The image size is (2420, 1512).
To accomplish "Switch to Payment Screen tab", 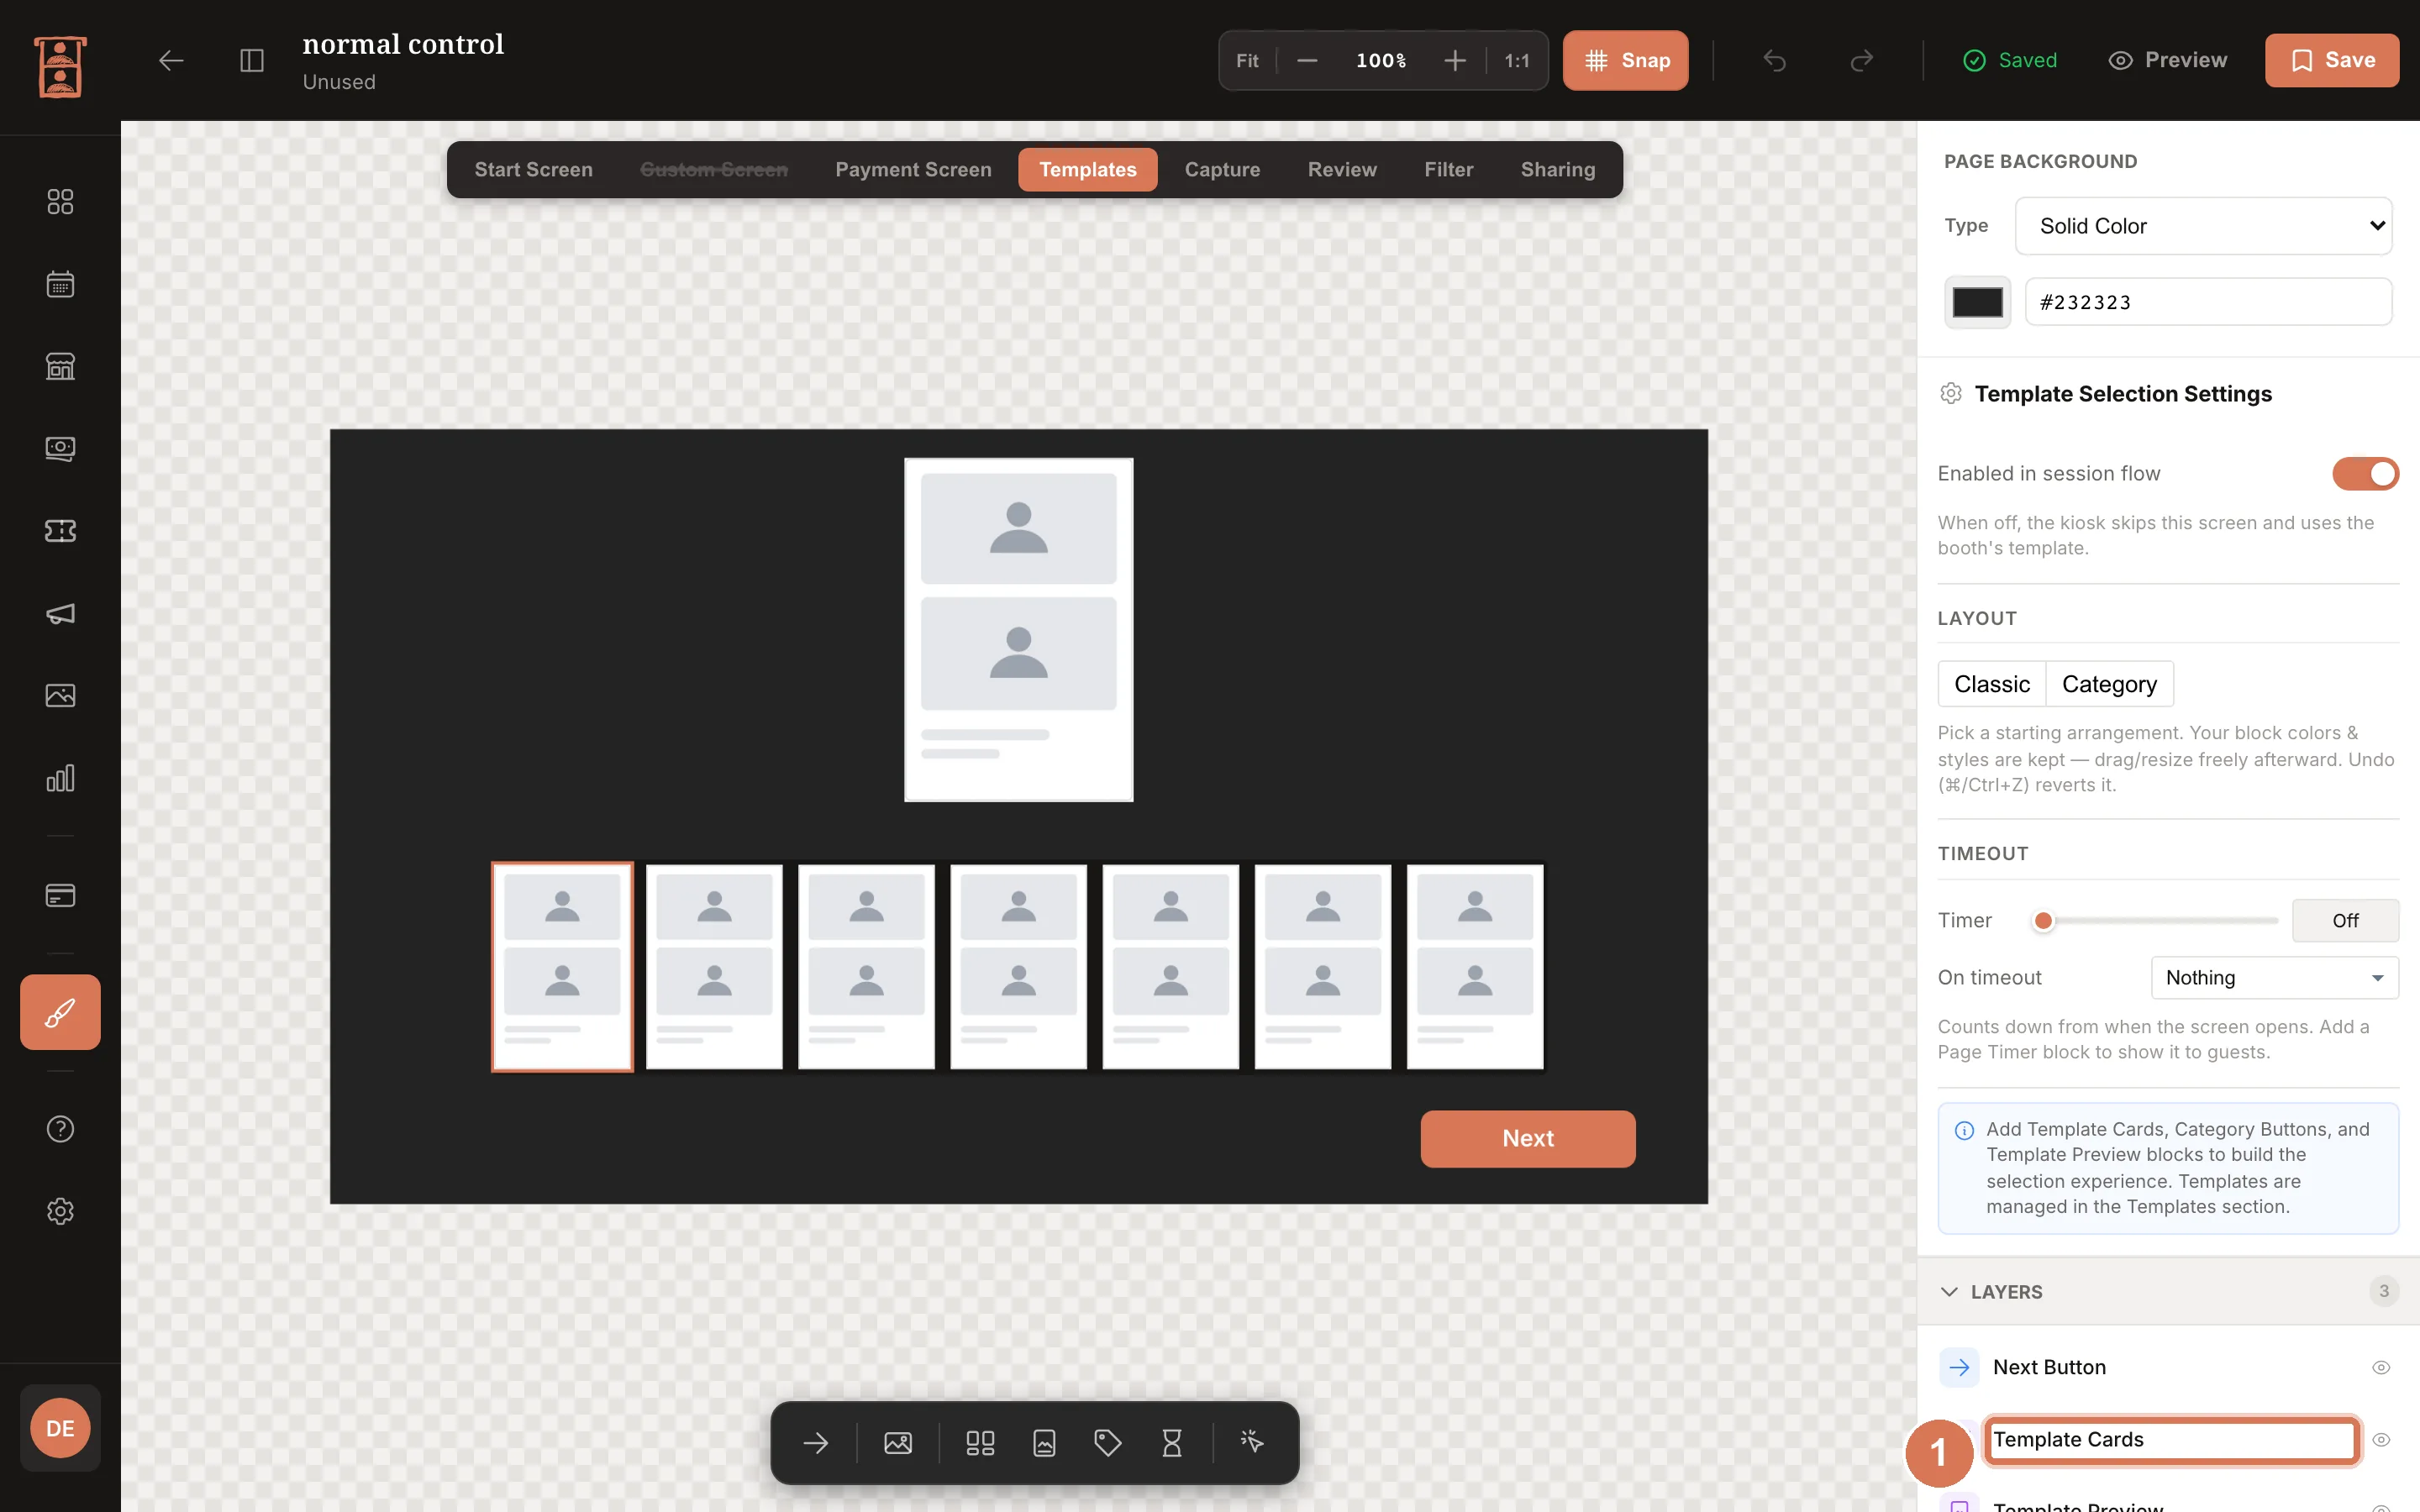I will 913,169.
